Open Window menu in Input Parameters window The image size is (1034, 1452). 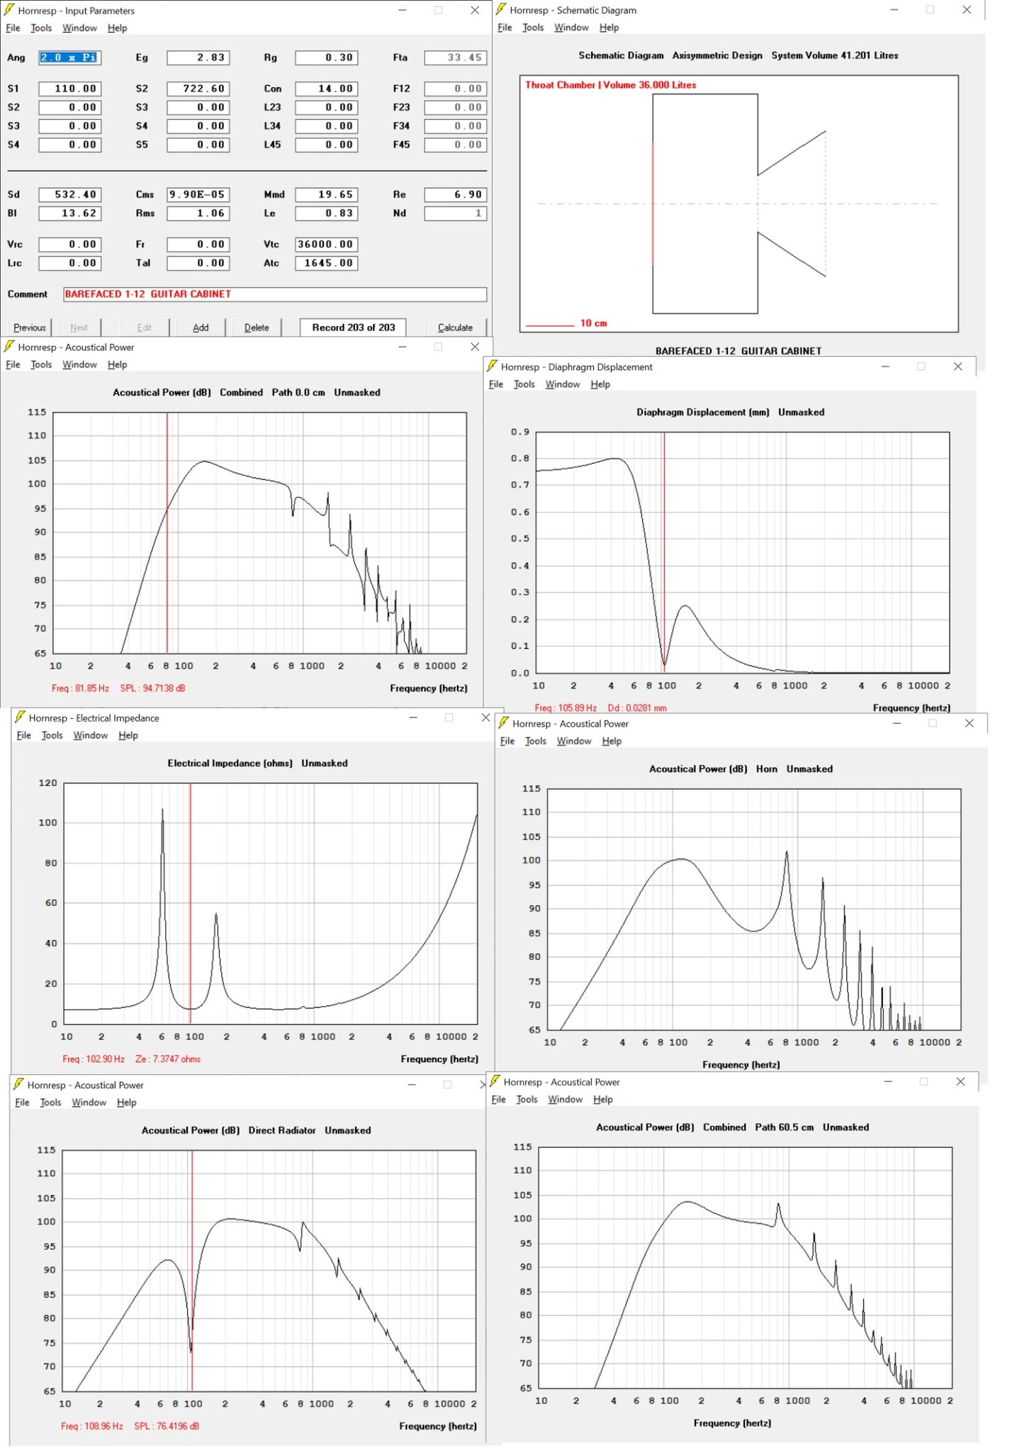pos(79,28)
